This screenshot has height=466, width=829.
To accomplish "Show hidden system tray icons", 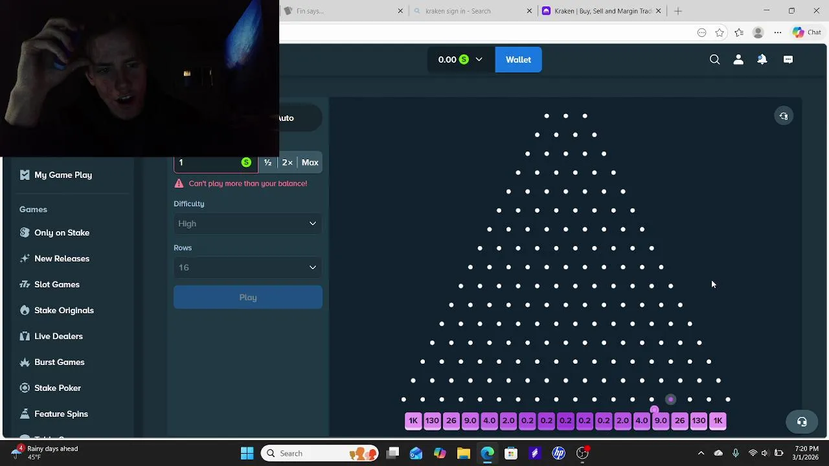I will 701,453.
